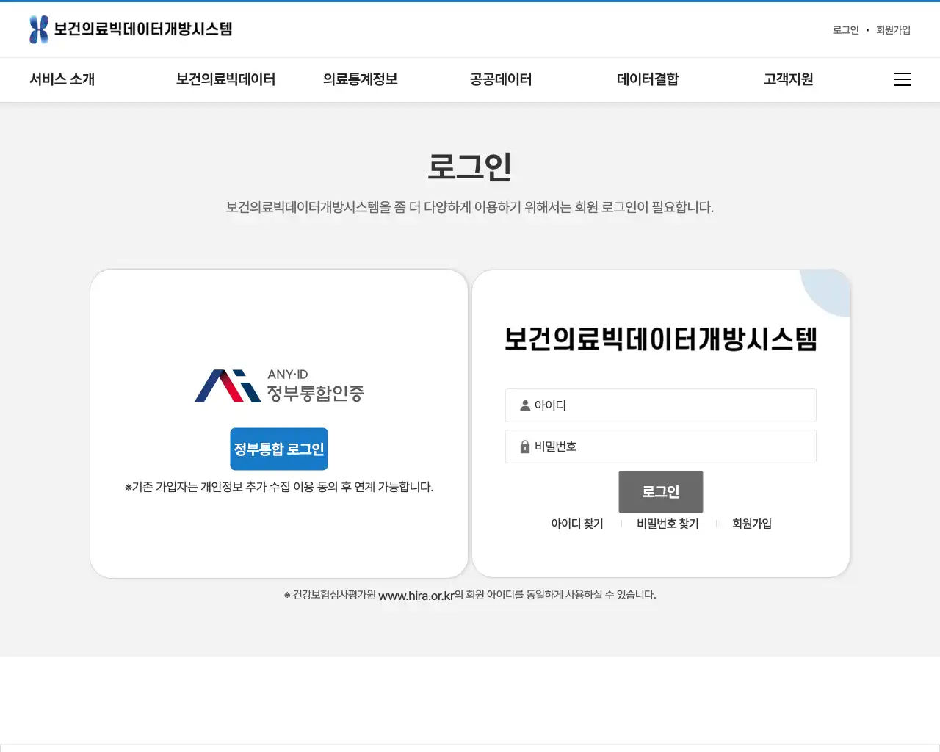
Task: Open the 서비스 소개 menu
Action: 62,79
